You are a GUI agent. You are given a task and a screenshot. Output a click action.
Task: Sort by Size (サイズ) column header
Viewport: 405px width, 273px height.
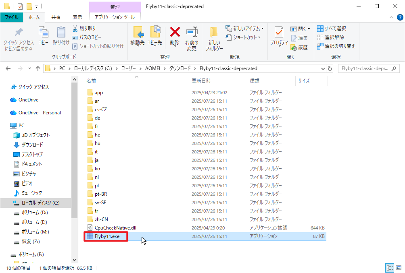[x=304, y=81]
